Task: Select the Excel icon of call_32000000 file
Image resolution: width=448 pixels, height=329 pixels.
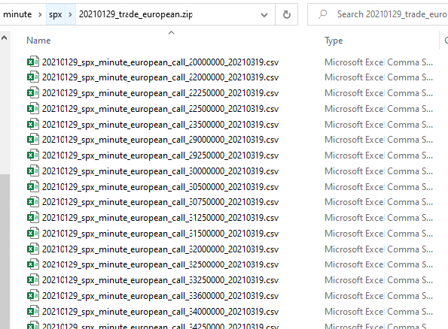Action: tap(33, 249)
